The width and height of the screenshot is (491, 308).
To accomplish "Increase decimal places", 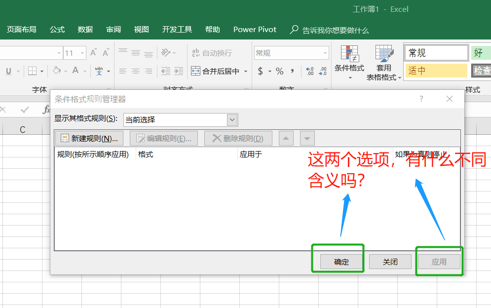I will click(x=310, y=71).
